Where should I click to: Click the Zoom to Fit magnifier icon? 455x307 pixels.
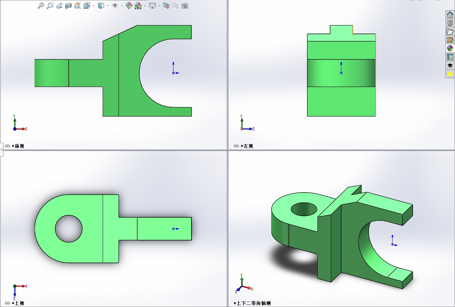coord(41,6)
